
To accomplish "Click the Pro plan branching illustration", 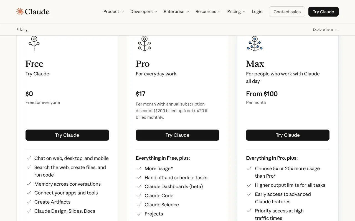I will point(144,44).
